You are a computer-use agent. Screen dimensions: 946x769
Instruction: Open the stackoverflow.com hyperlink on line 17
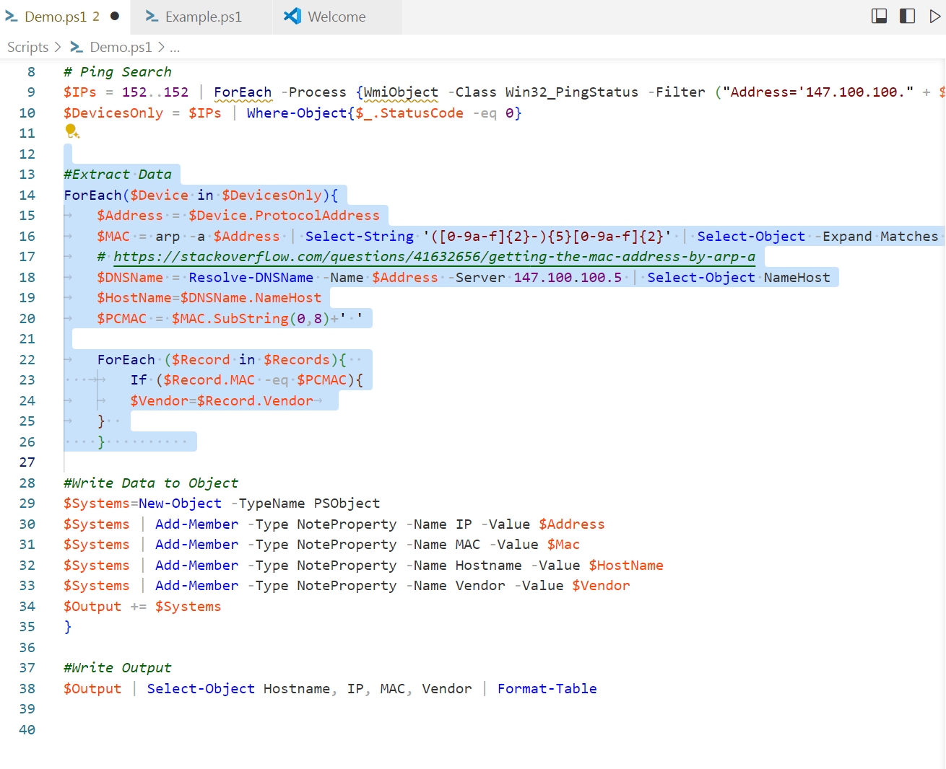(x=433, y=256)
